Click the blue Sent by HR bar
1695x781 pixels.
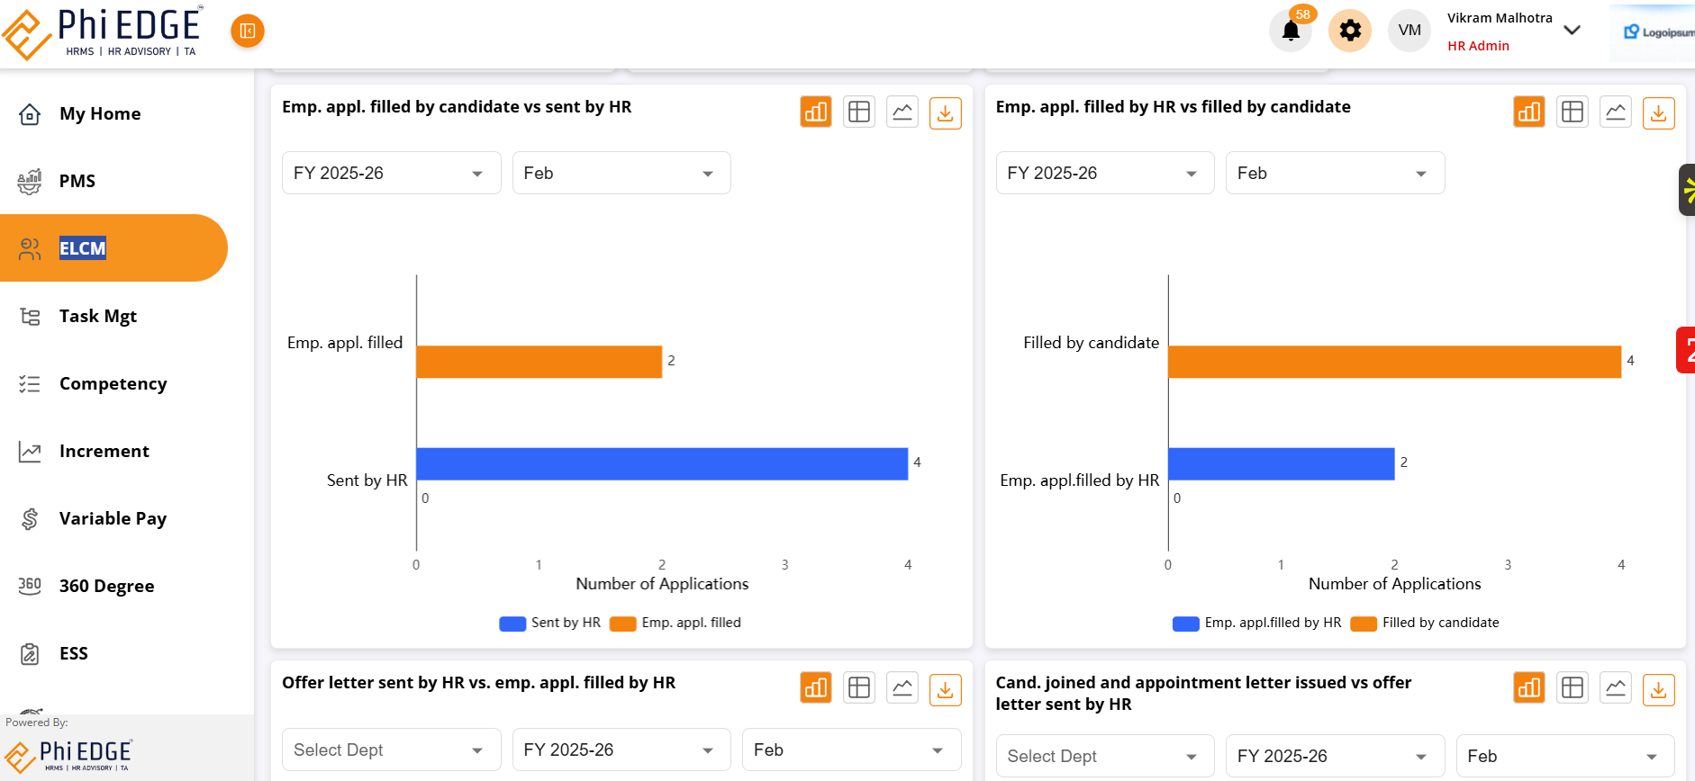[x=661, y=463]
